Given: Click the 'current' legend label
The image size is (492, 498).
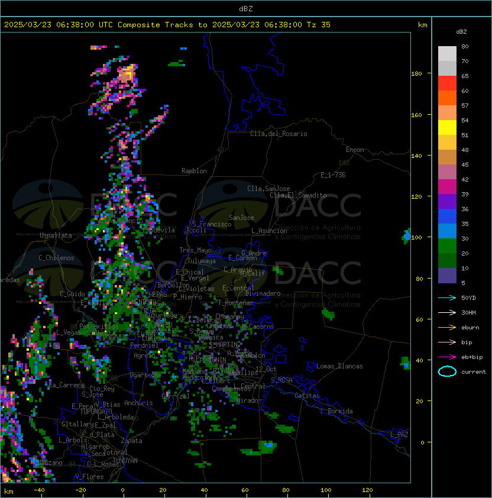Looking at the screenshot, I should tap(474, 372).
